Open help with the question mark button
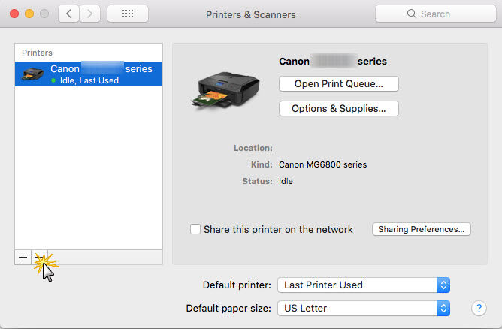 (478, 308)
